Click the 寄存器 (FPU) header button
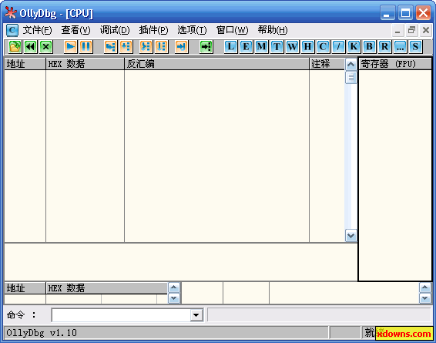Screen dimensions: 436x343 tap(395, 64)
